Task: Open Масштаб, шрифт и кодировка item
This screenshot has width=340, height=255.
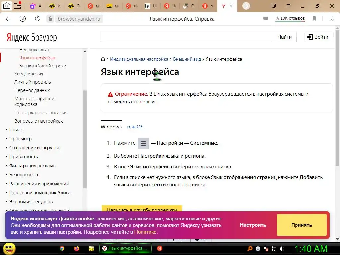Action: pos(34,101)
